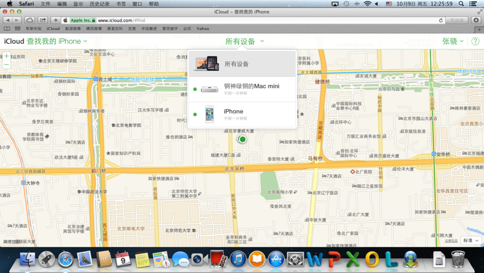Show Safari downloads button
This screenshot has width=484, height=273.
pos(476,20)
